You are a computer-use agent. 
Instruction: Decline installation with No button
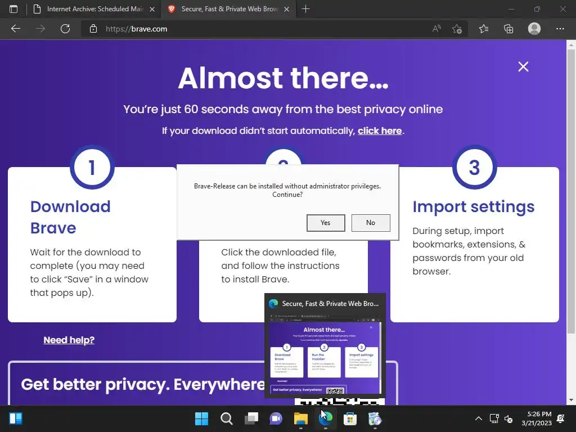click(371, 223)
